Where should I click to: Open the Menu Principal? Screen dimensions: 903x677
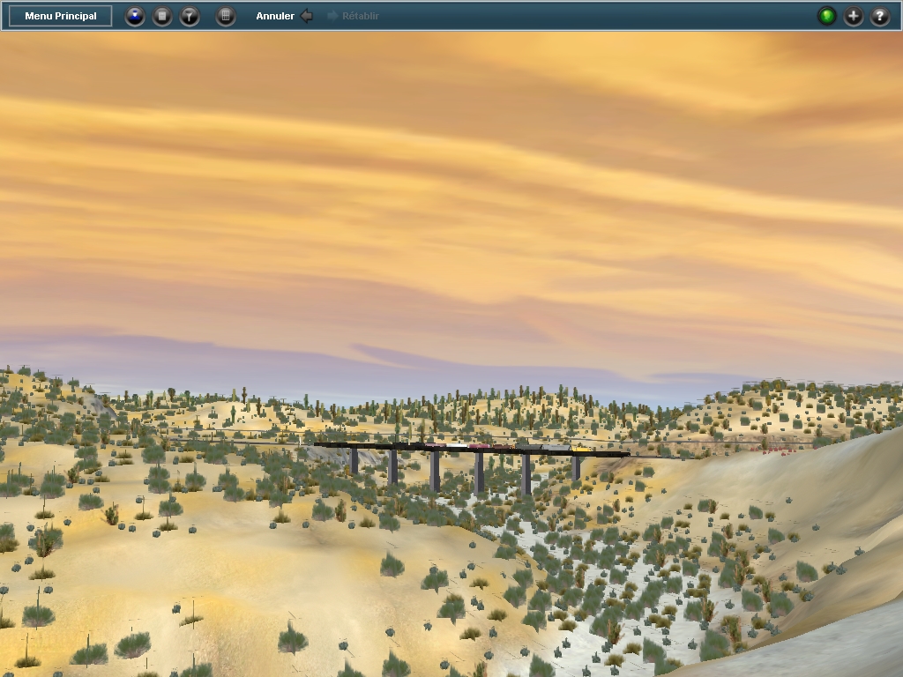tap(61, 16)
